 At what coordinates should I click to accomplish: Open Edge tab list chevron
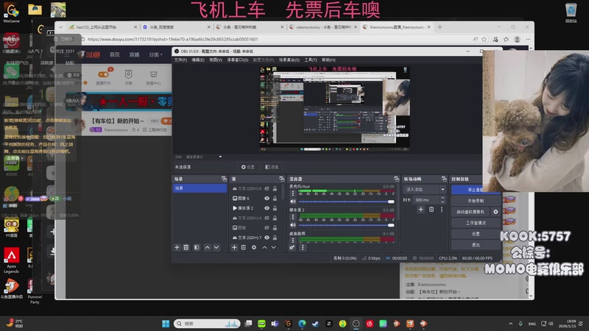point(60,27)
